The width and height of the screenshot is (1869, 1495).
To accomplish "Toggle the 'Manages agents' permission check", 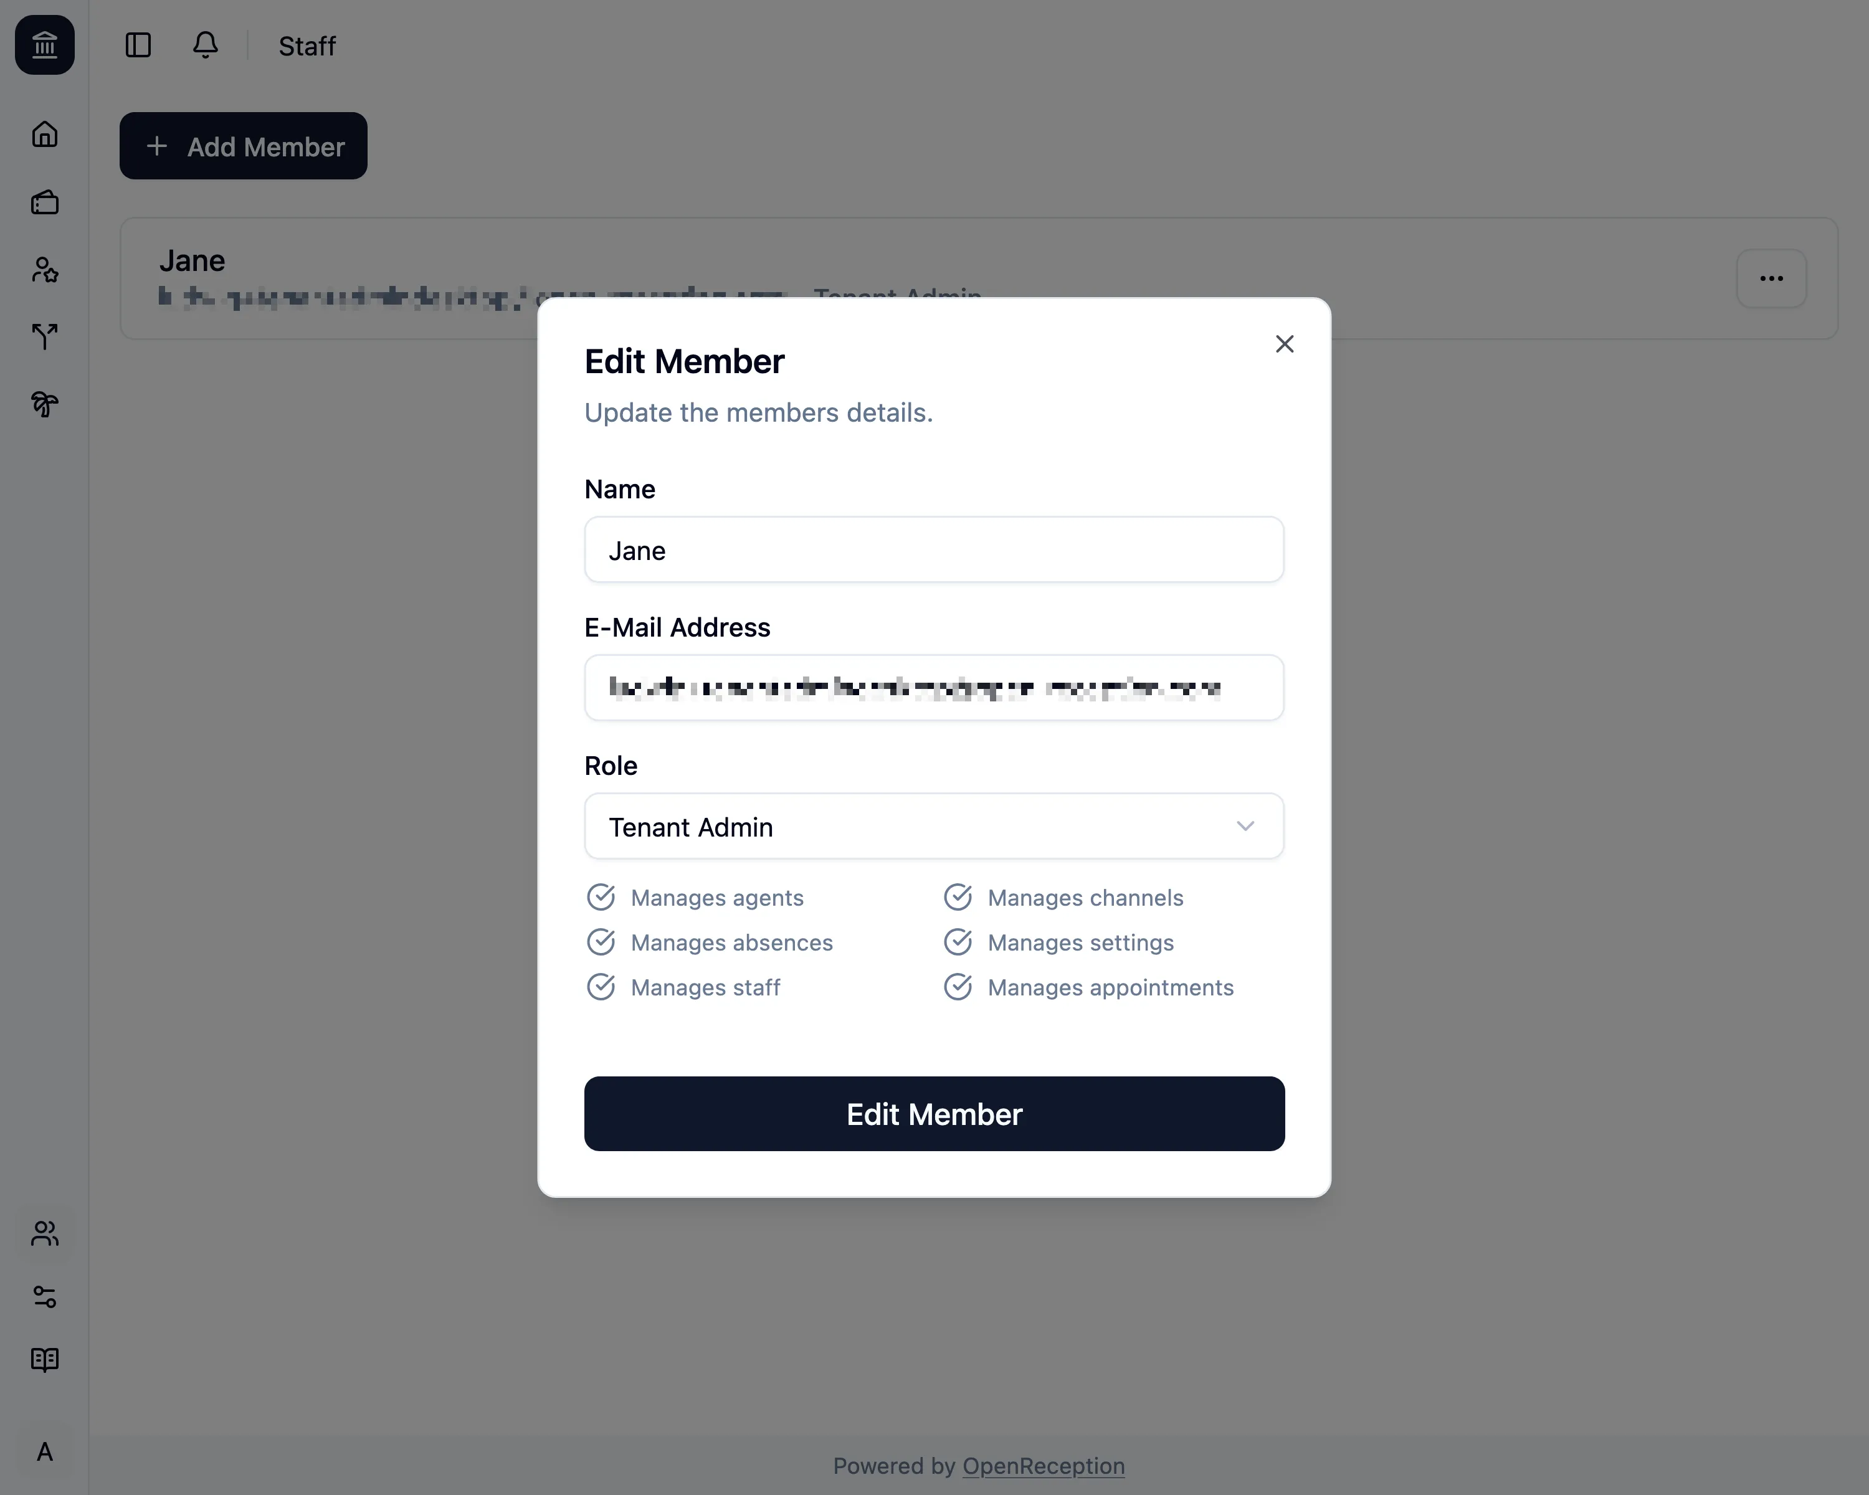I will point(602,897).
